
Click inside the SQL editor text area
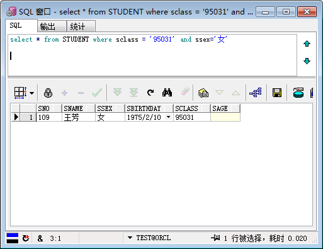[x=152, y=55]
